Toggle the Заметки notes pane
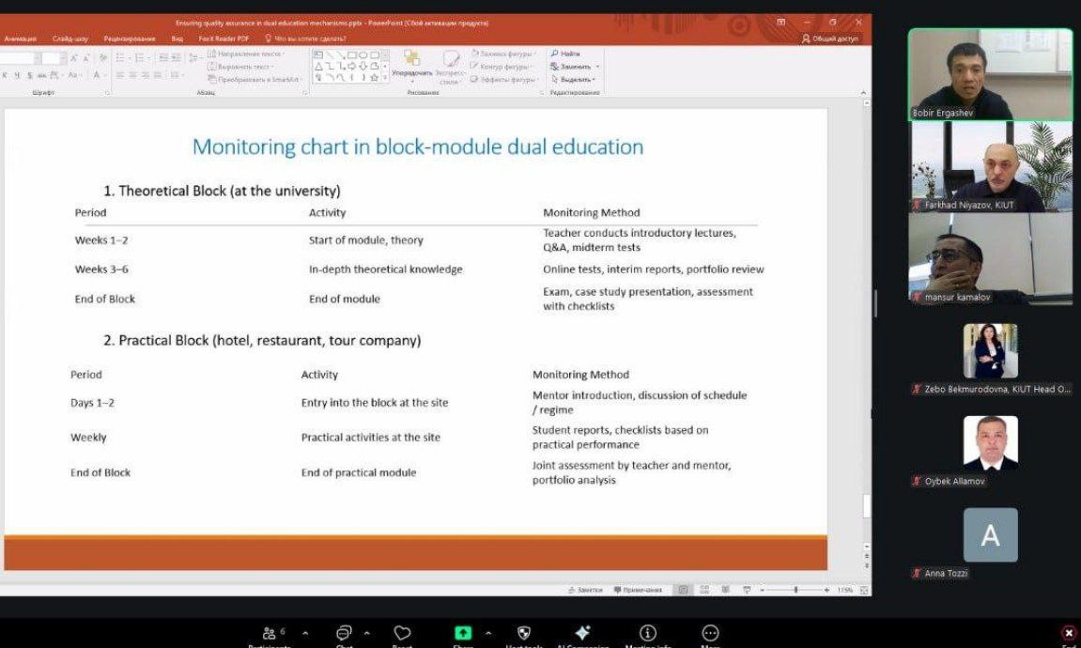Screen dimensions: 1081x648 (x=586, y=590)
